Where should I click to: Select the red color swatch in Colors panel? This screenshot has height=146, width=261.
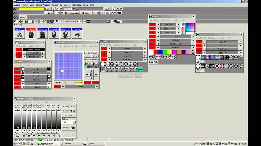tap(155, 52)
